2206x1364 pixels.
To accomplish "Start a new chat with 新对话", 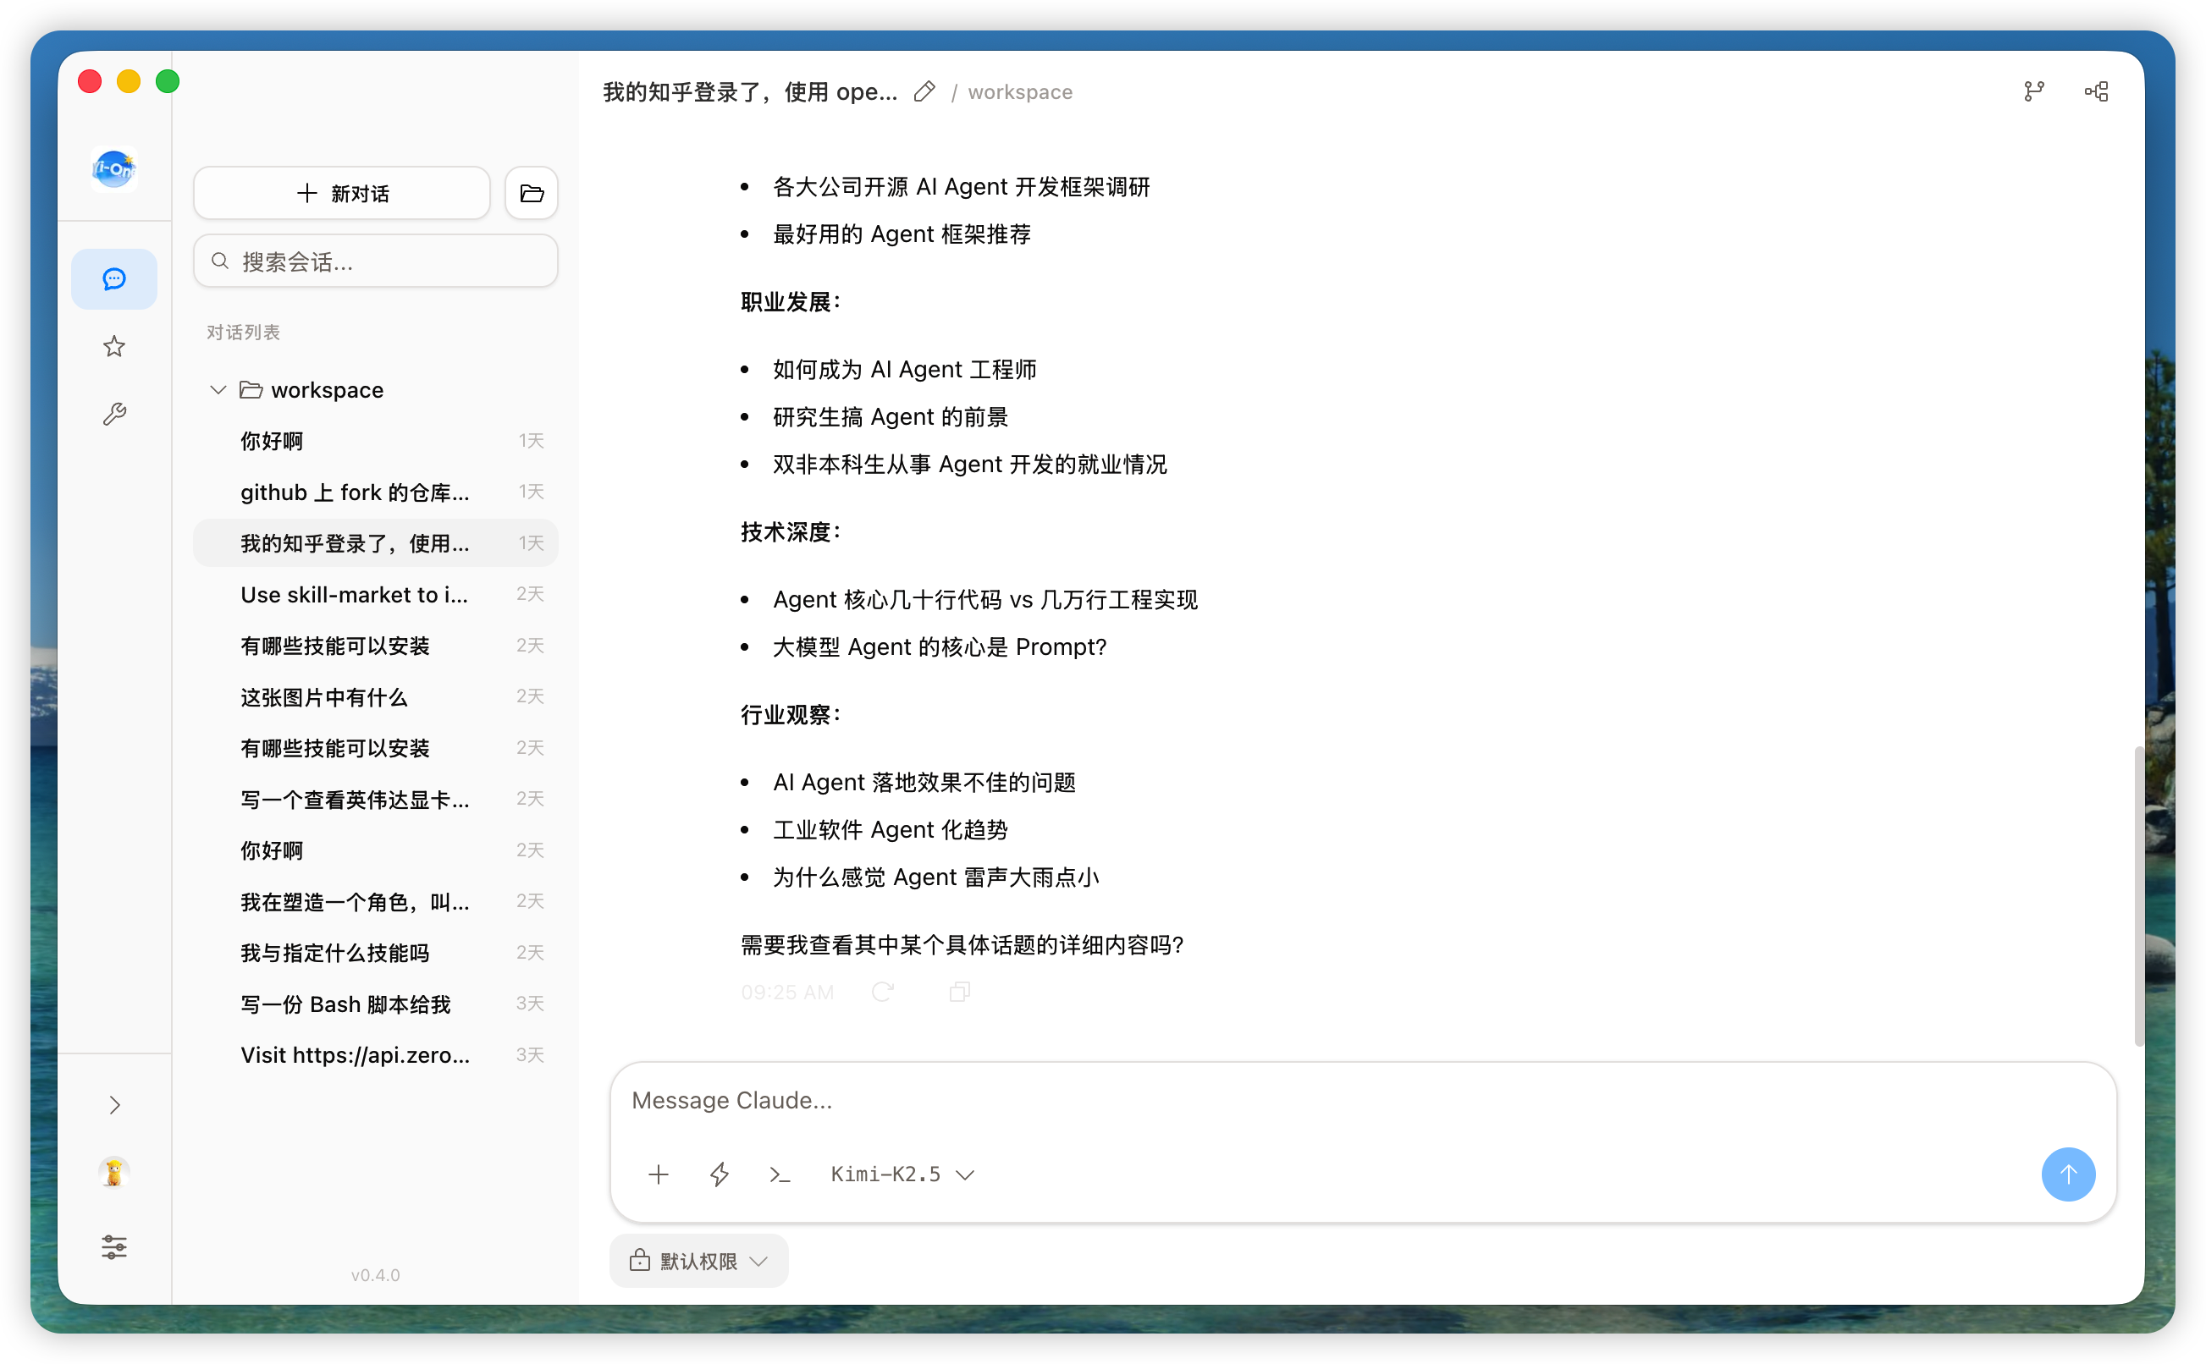I will pyautogui.click(x=342, y=193).
